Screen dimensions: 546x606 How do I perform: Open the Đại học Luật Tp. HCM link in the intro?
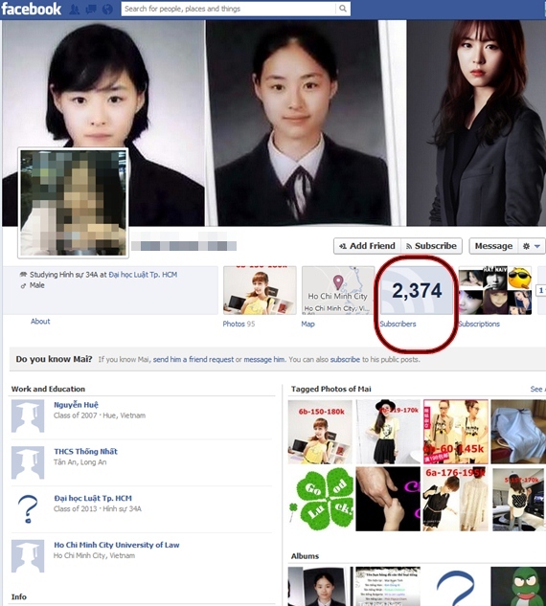click(143, 275)
